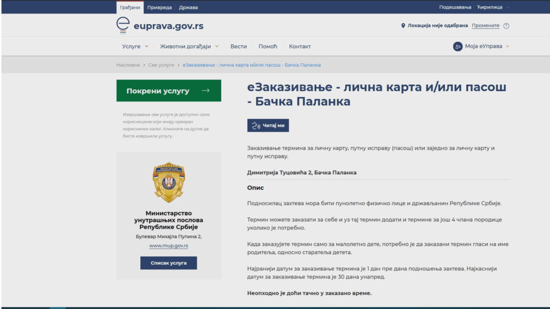Go to the Контакт page

300,46
